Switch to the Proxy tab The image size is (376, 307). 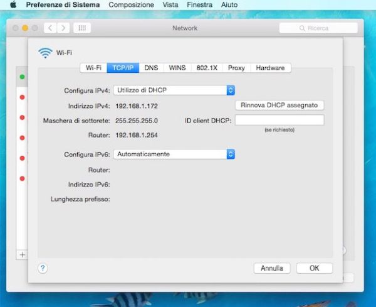(x=236, y=68)
